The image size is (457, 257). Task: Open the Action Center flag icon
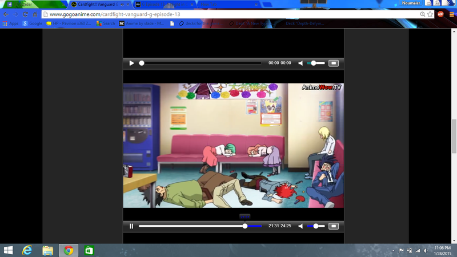coord(402,251)
